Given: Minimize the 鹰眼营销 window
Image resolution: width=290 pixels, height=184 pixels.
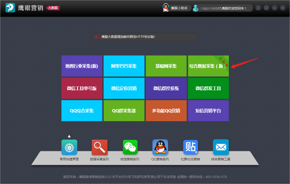Looking at the screenshot, I should click(x=274, y=8).
